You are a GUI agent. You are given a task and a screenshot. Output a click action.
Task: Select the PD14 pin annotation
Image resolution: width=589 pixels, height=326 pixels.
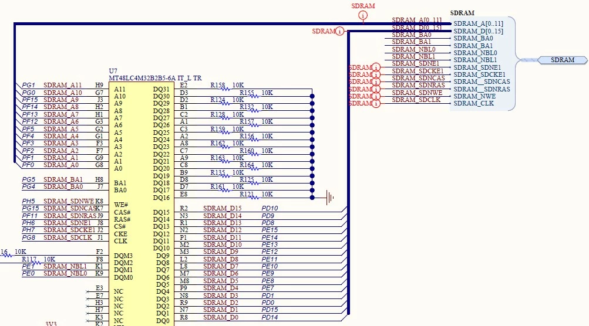coord(270,317)
